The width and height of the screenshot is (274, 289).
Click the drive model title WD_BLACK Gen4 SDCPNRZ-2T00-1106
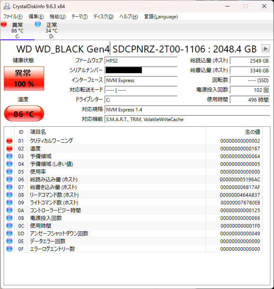coord(120,49)
